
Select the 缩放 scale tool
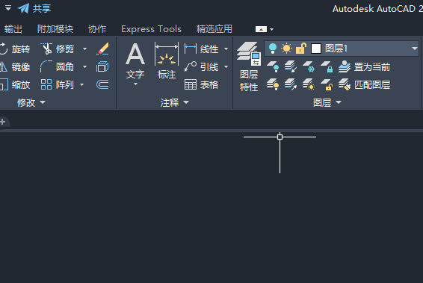pos(15,84)
